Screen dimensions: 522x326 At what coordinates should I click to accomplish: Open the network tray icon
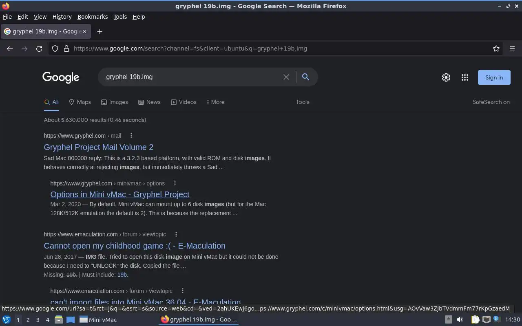[x=486, y=319]
